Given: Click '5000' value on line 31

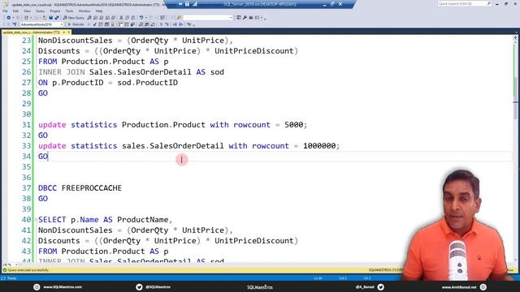Looking at the screenshot, I should (x=294, y=125).
